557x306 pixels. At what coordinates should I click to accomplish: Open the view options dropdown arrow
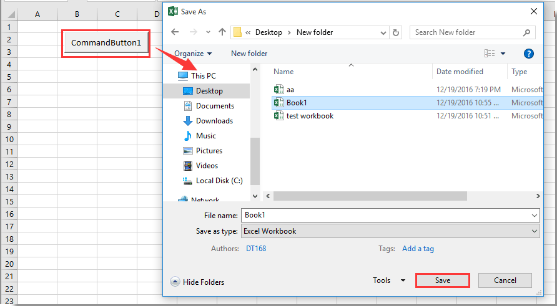coord(503,54)
